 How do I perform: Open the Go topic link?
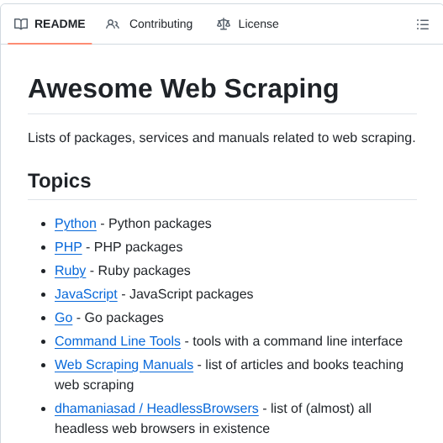coord(64,318)
